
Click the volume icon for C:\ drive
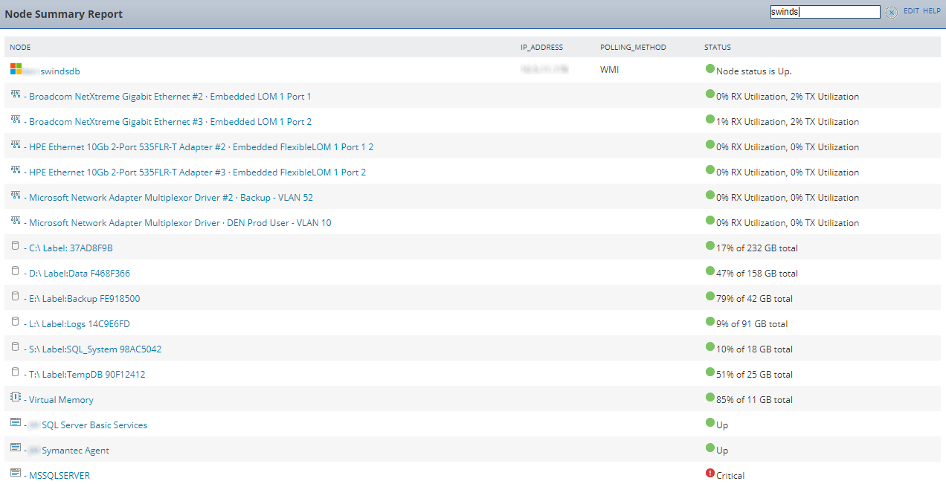[16, 246]
